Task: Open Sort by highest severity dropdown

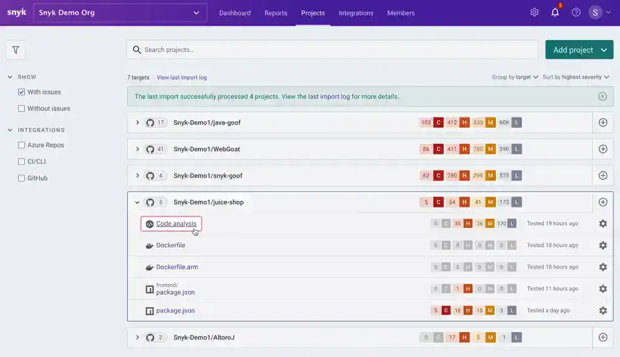Action: [576, 77]
